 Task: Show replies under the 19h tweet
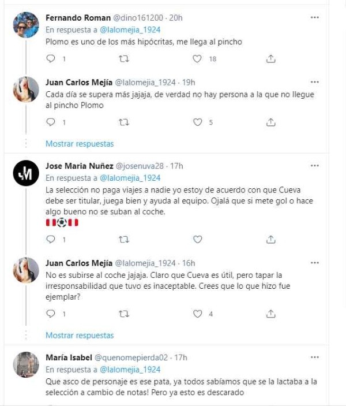coord(80,144)
